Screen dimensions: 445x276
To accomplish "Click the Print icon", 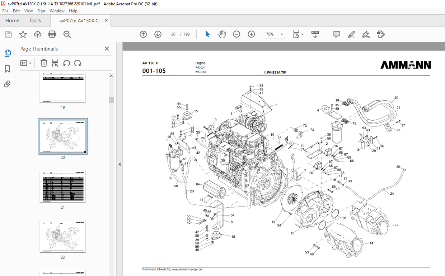I will point(52,34).
